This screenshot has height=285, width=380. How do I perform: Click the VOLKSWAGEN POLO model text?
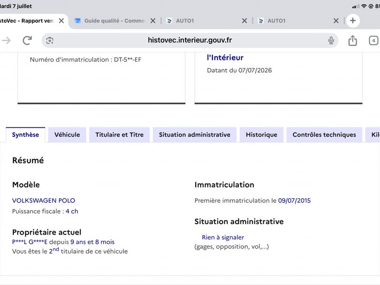pyautogui.click(x=44, y=200)
